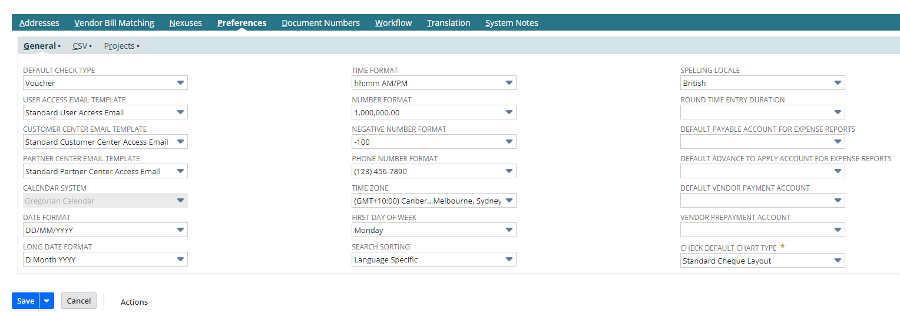Click the Save button

25,301
